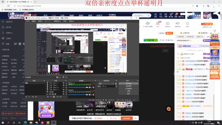The height and width of the screenshot is (125, 222).
Task: Mute the desktop audio speaker icon in OBS mixer
Action: point(90,94)
